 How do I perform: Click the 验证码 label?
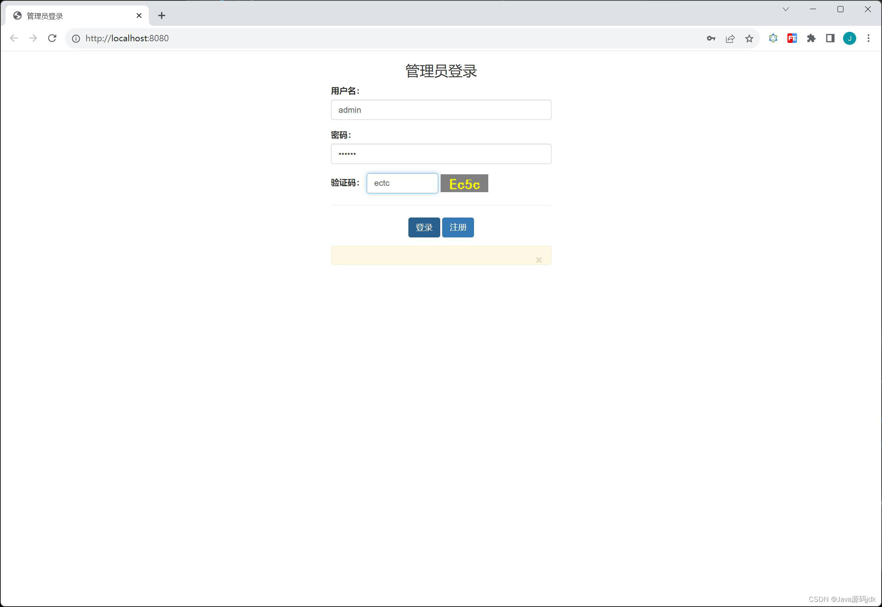click(345, 183)
